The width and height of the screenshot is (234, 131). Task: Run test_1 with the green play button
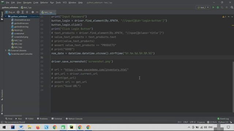coord(213,7)
